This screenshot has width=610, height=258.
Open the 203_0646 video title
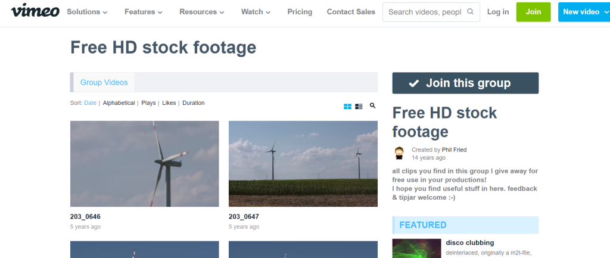pyautogui.click(x=85, y=217)
